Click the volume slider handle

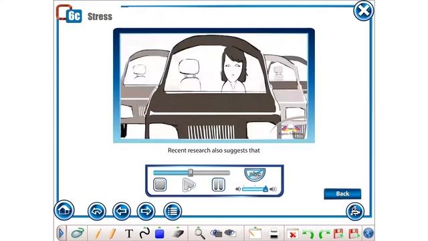tap(265, 189)
